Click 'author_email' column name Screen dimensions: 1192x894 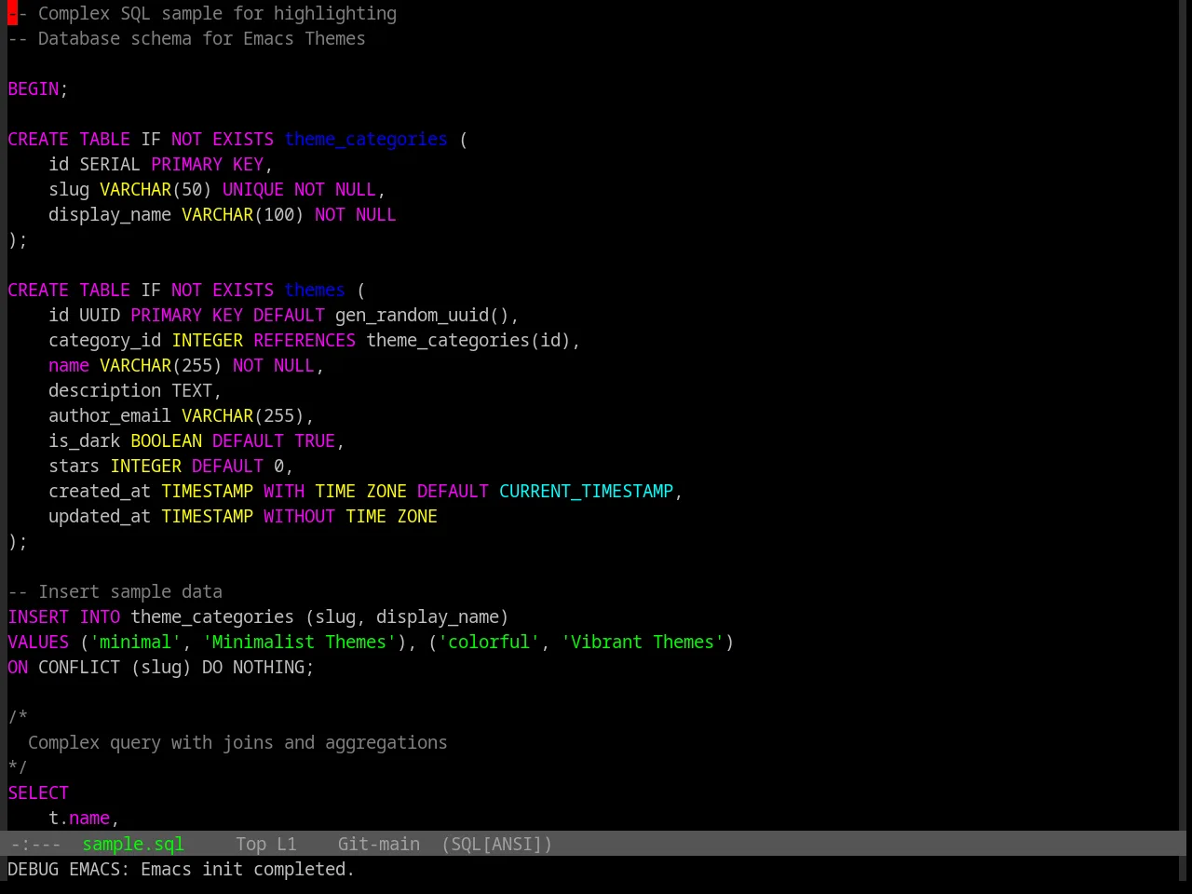pyautogui.click(x=110, y=415)
